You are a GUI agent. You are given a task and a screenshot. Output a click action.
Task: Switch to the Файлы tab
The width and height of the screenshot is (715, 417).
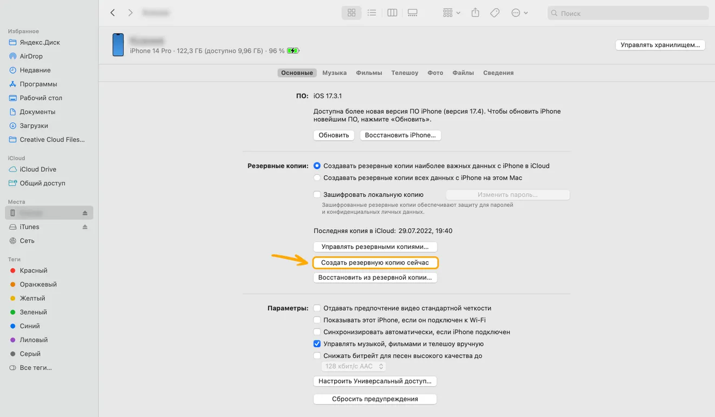click(463, 72)
